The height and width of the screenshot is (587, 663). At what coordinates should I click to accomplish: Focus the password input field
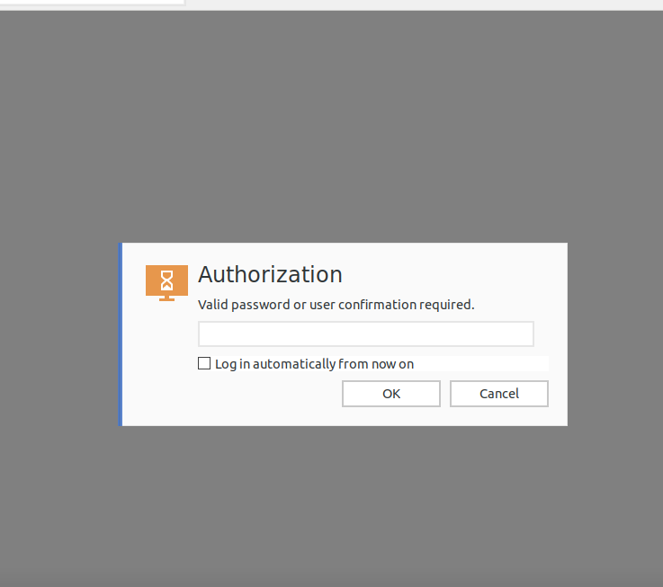coord(365,334)
